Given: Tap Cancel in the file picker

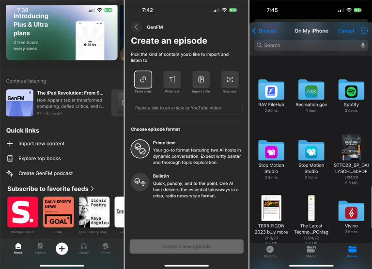Looking at the screenshot, I should 345,30.
